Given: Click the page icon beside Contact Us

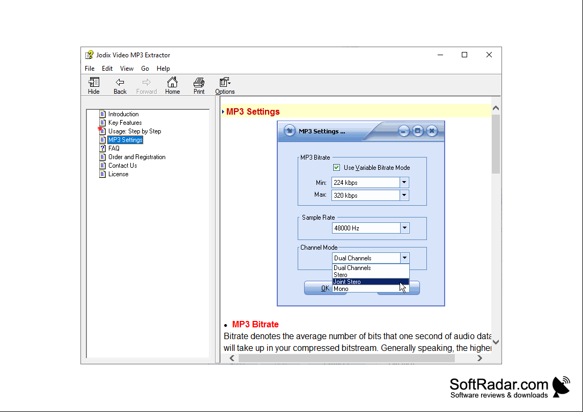Looking at the screenshot, I should point(102,166).
